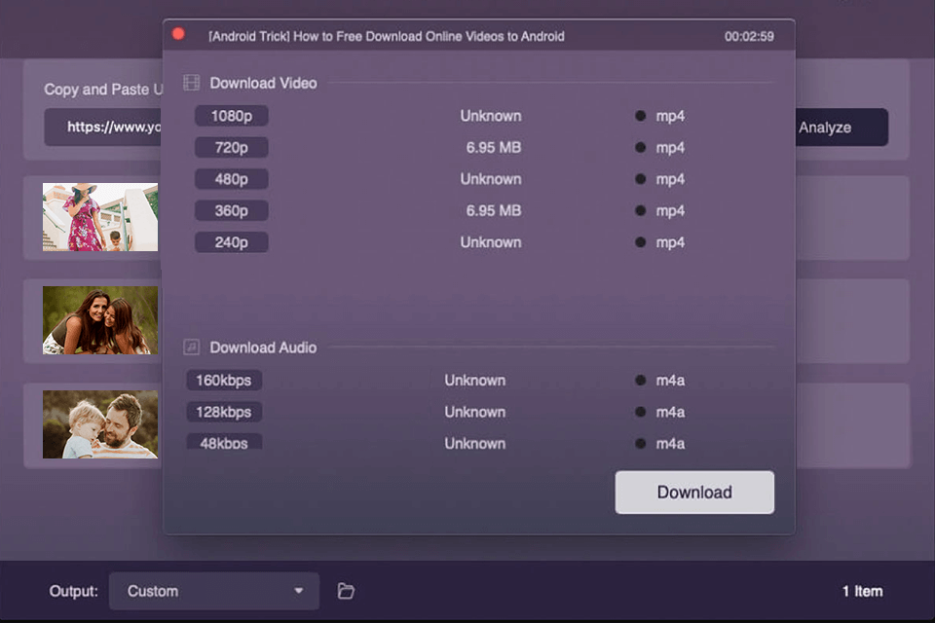Click the Download Video section film icon
935x623 pixels.
[191, 83]
